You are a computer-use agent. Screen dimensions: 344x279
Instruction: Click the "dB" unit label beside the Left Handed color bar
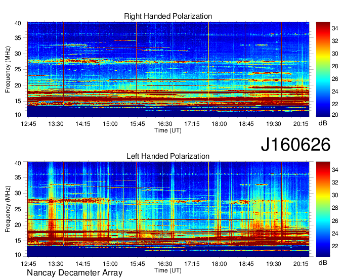(323, 262)
